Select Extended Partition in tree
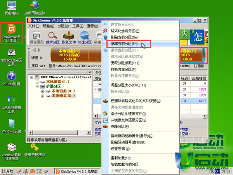Viewport: 233px width, 175px height. (x=54, y=86)
